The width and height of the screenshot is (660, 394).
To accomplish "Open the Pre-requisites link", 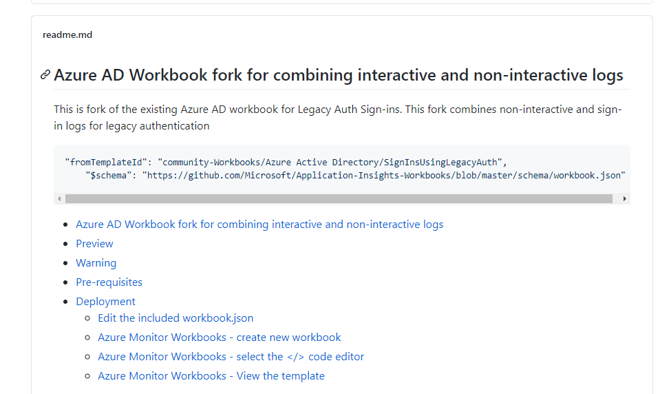I will coord(109,282).
